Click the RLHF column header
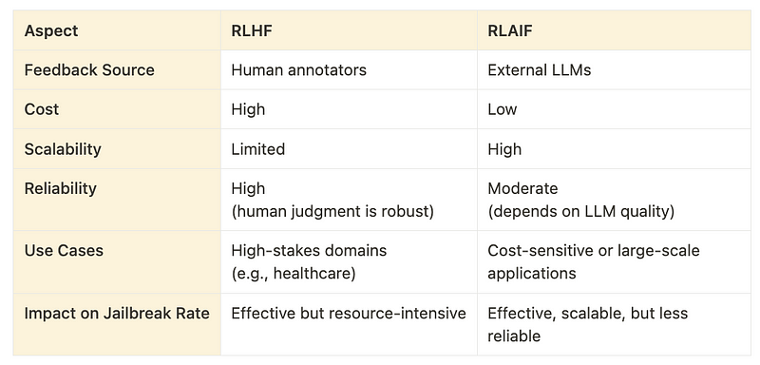Image resolution: width=760 pixels, height=365 pixels. [252, 30]
